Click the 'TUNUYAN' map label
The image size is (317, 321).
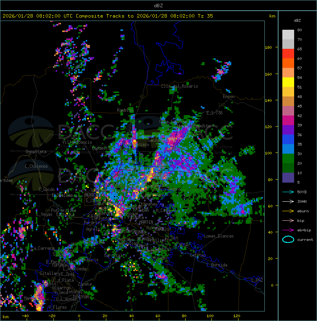coord(81,297)
